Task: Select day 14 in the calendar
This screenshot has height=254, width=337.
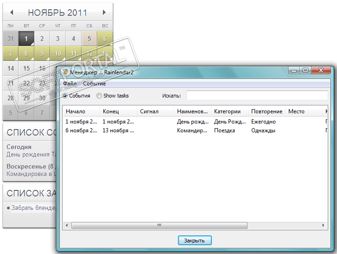Action: (10, 68)
